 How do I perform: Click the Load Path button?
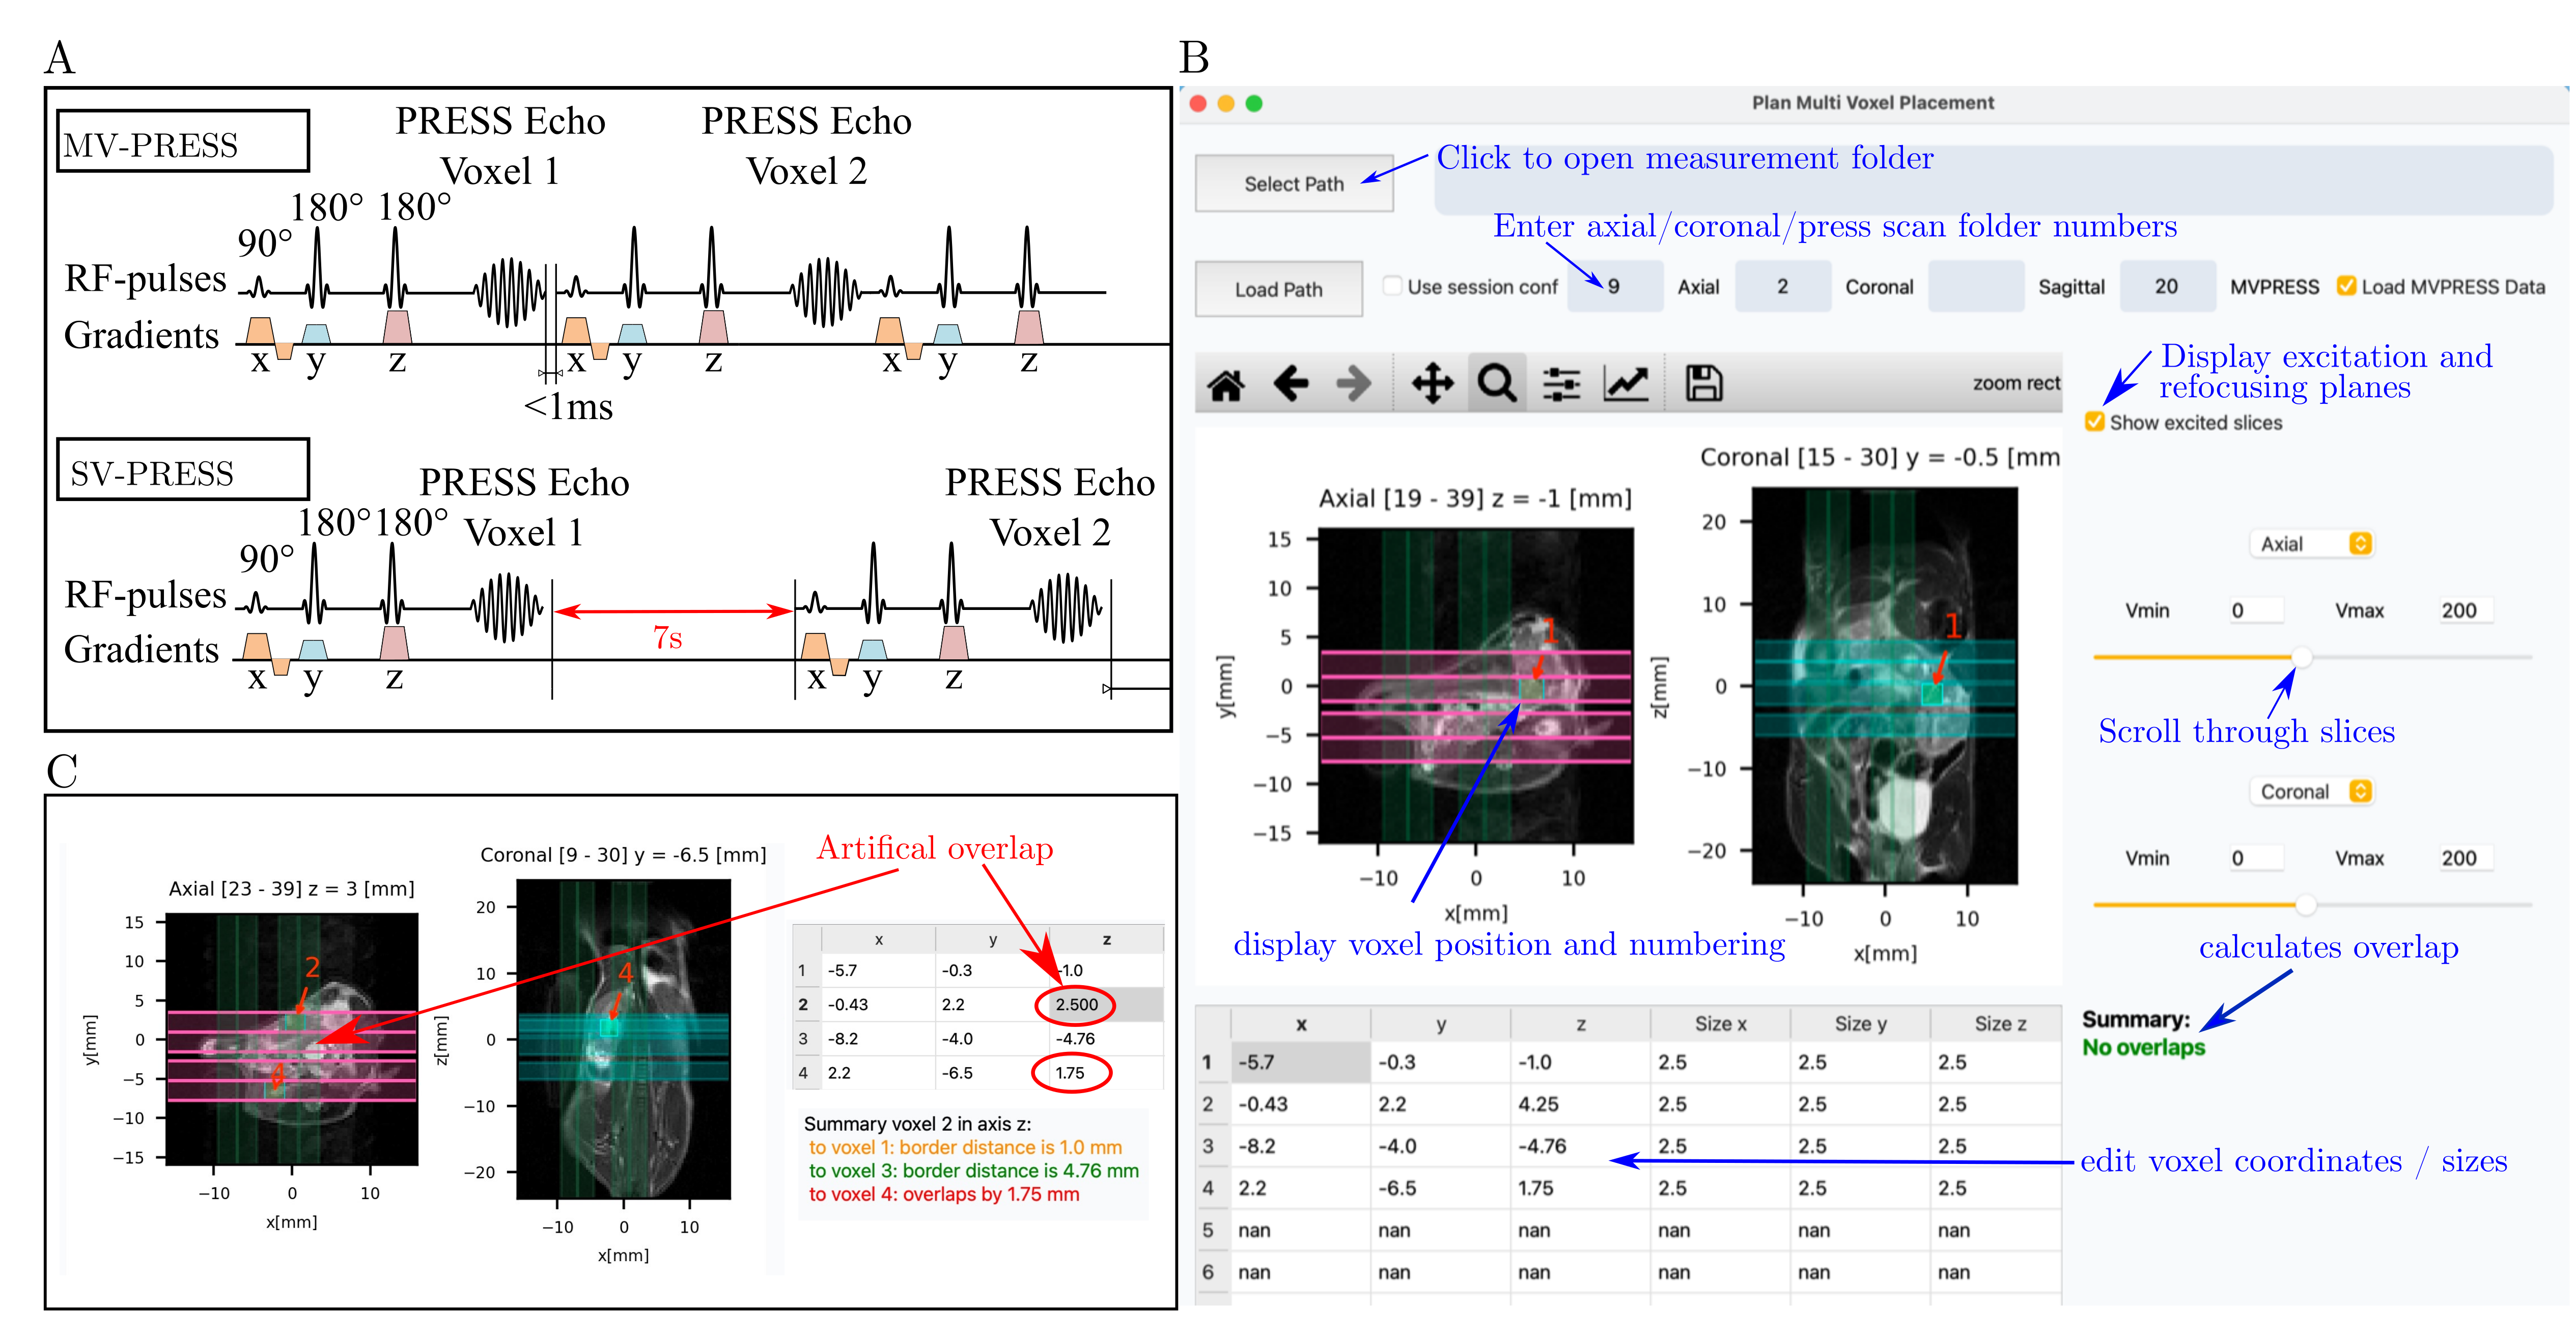click(x=1278, y=290)
